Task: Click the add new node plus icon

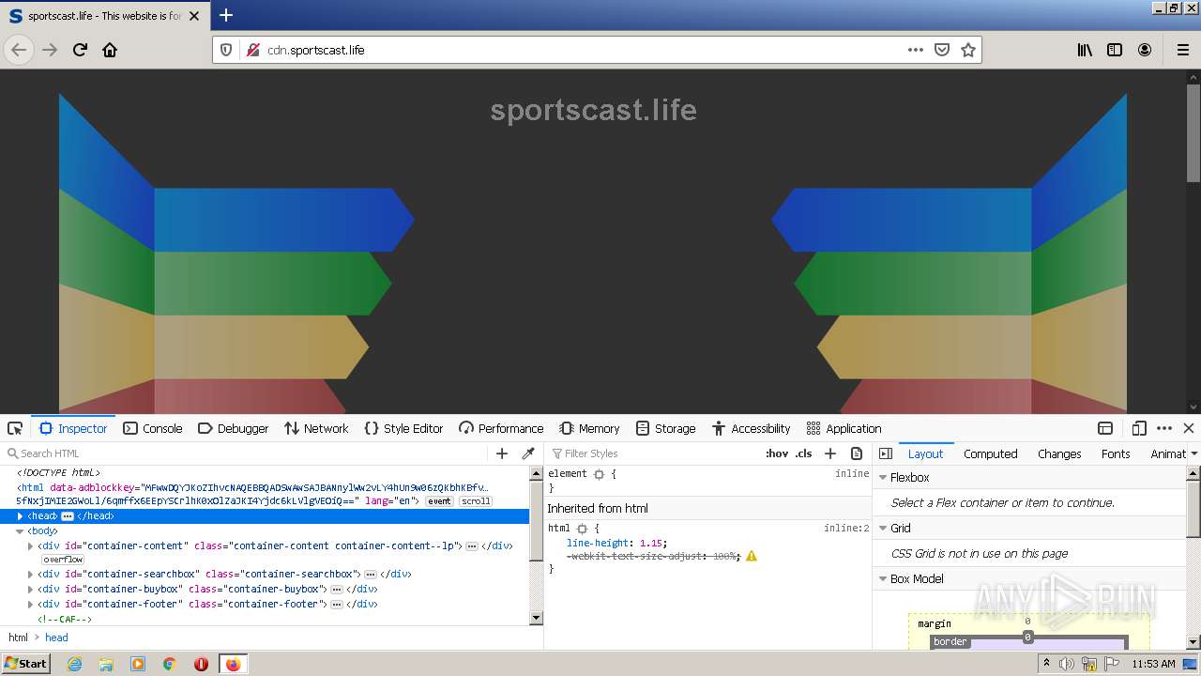Action: click(502, 453)
